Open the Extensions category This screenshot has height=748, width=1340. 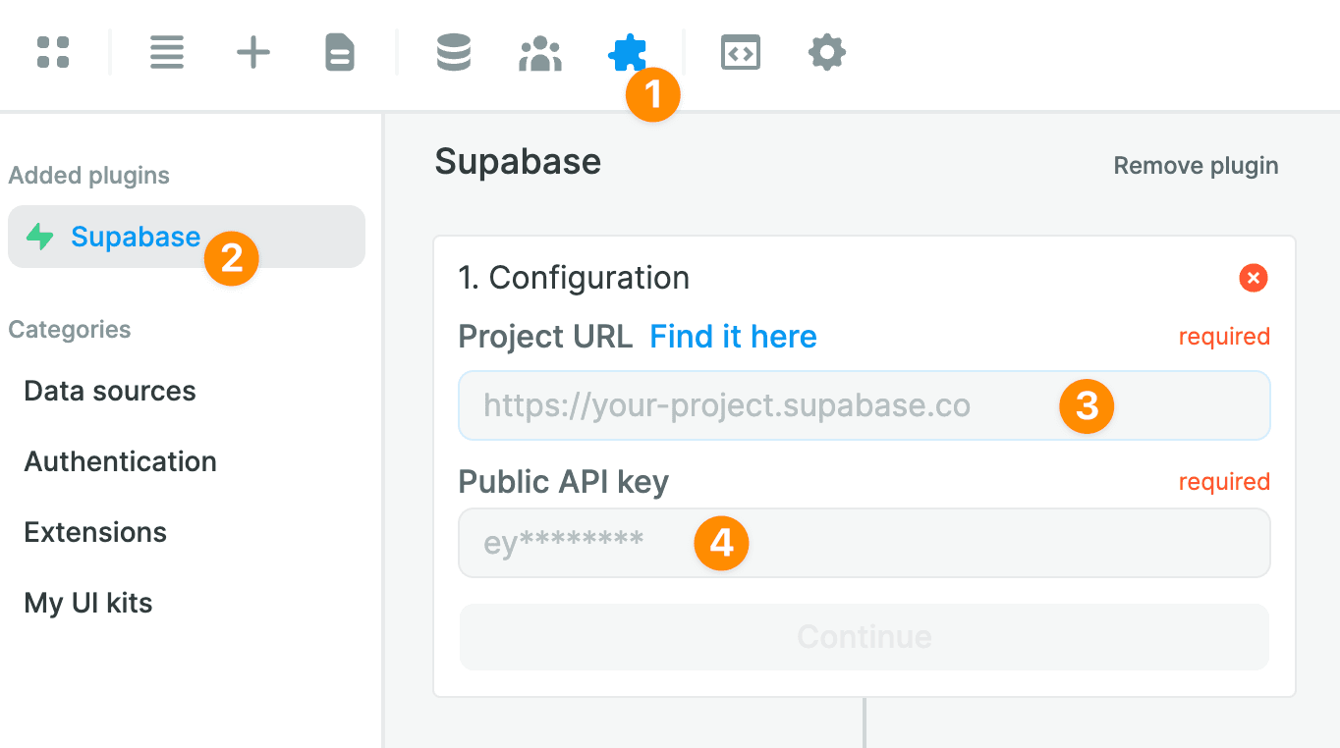(x=95, y=532)
